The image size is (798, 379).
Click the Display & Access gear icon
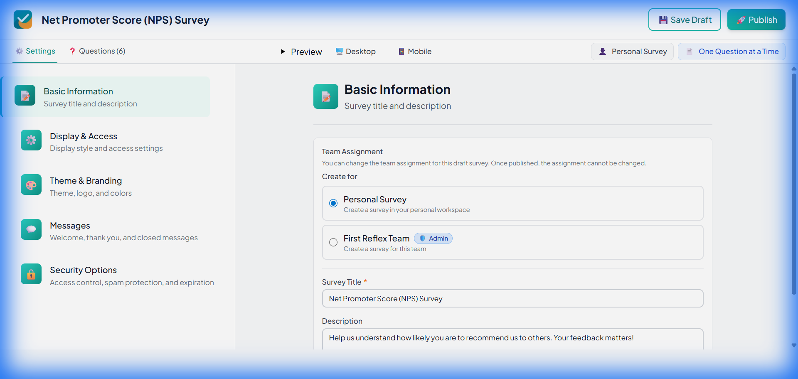click(x=31, y=140)
